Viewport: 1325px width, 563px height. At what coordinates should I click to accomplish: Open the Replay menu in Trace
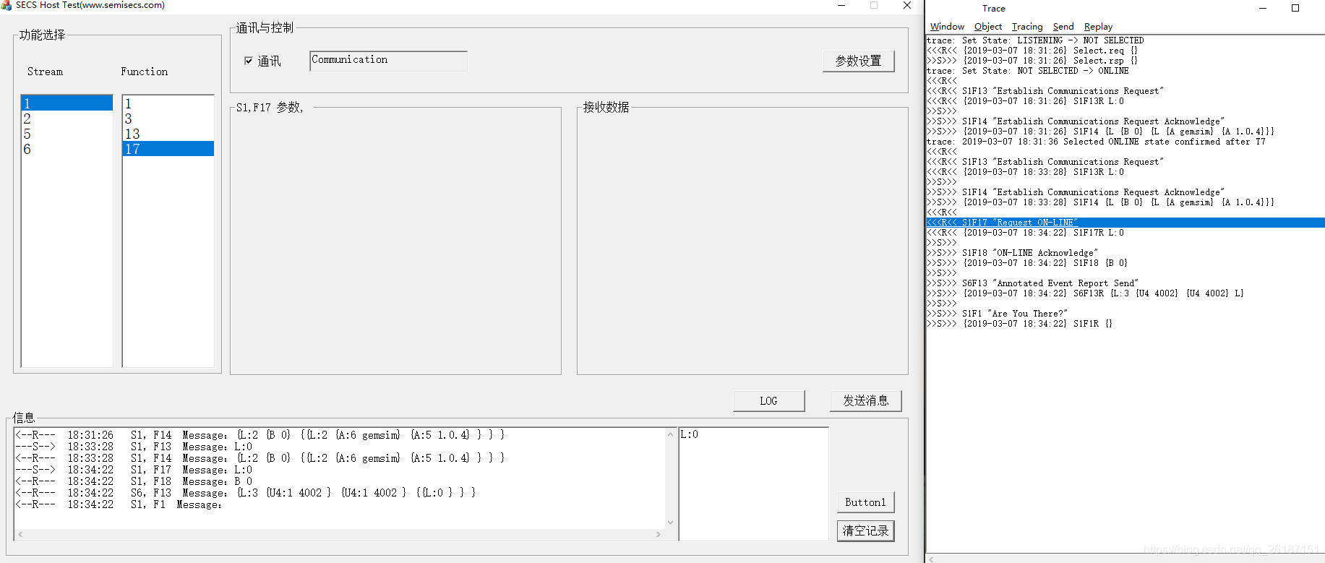coord(1098,27)
